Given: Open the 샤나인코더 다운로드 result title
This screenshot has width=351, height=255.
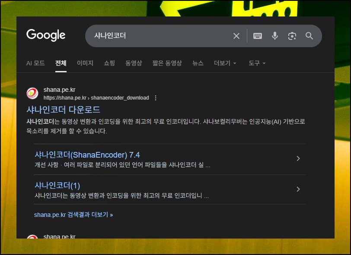Looking at the screenshot, I should pyautogui.click(x=63, y=110).
